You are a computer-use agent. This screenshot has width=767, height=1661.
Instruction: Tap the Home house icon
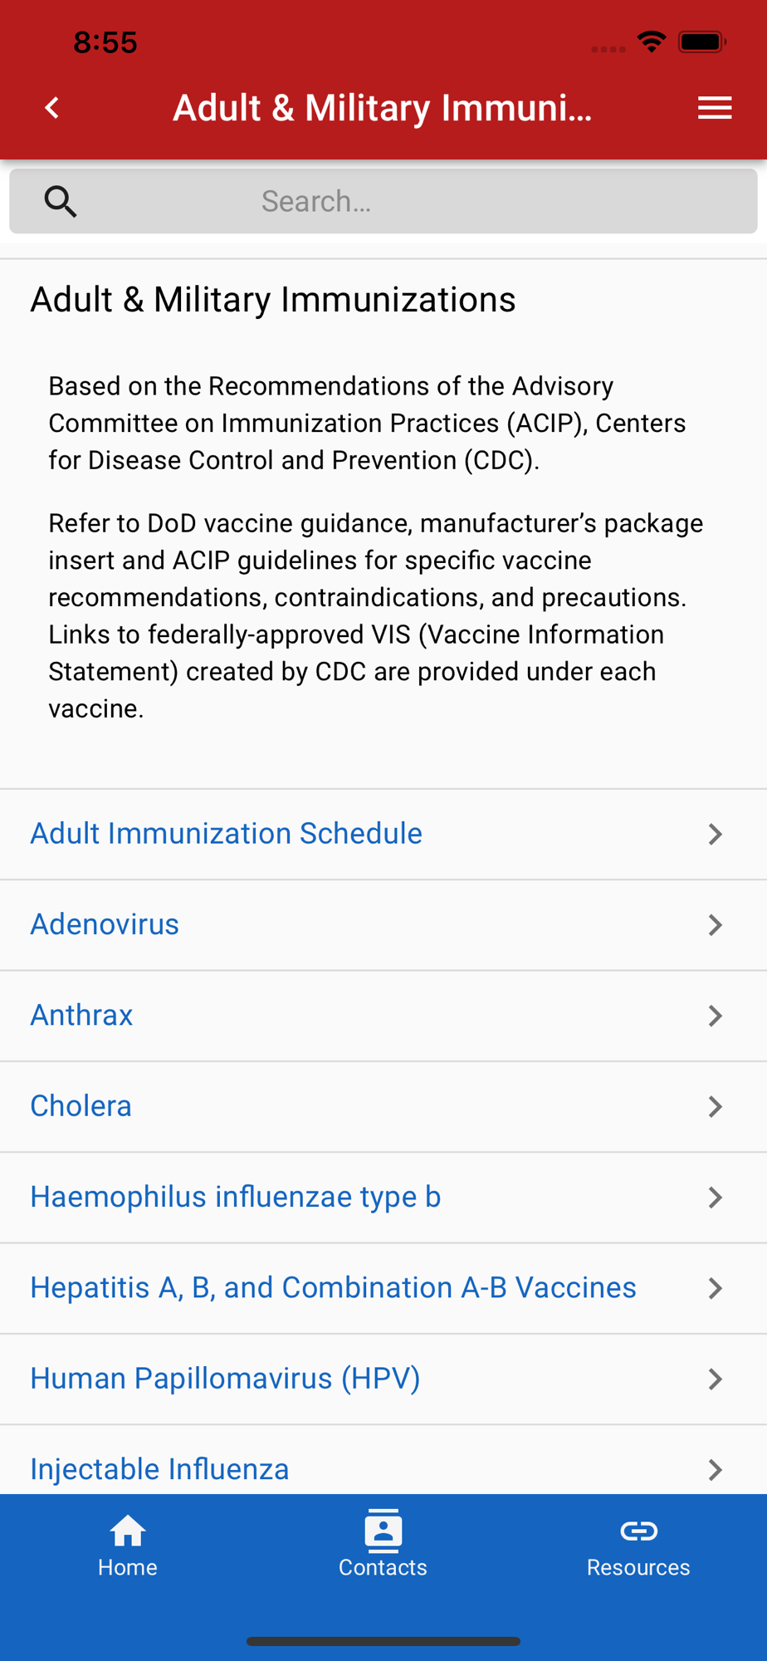click(128, 1531)
